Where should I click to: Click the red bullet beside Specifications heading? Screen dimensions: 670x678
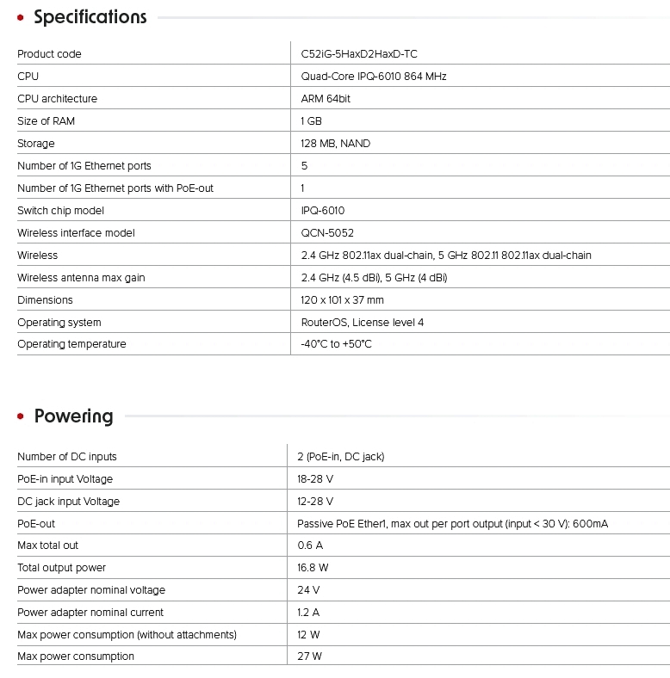click(21, 18)
